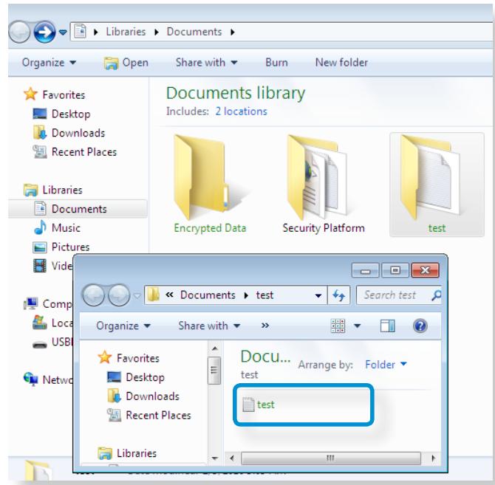The width and height of the screenshot is (495, 485).
Task: Click the magnifier search icon
Action: (x=437, y=295)
